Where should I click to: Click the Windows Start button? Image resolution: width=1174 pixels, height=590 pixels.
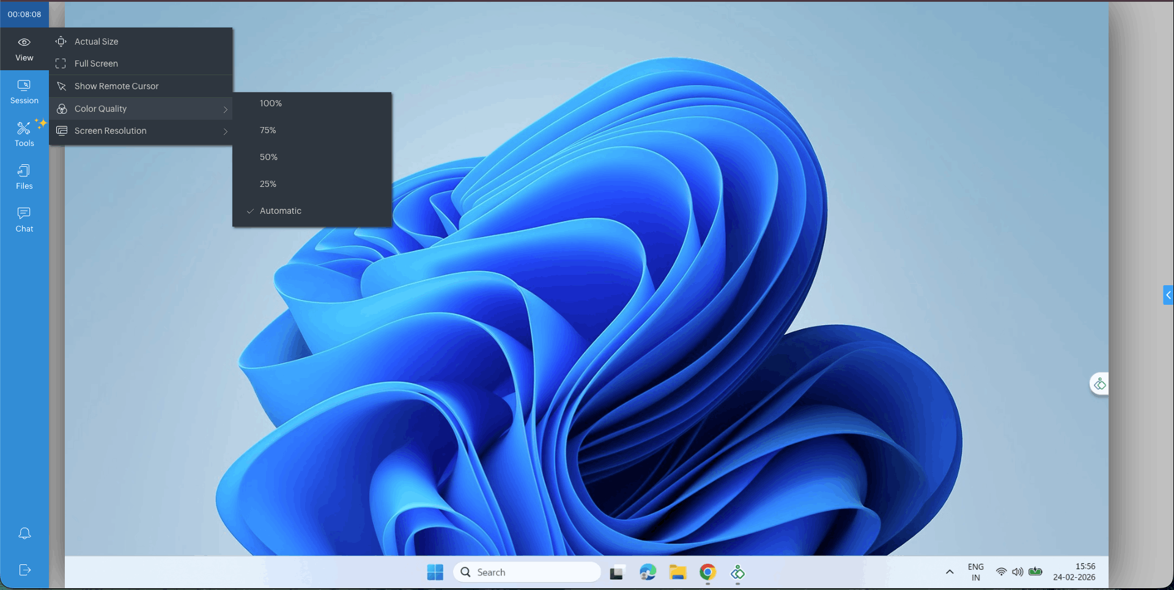tap(435, 572)
